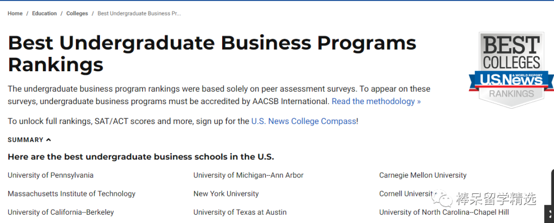Image resolution: width=554 pixels, height=223 pixels.
Task: Collapse the SUMMARY section chevron
Action: pyautogui.click(x=49, y=140)
